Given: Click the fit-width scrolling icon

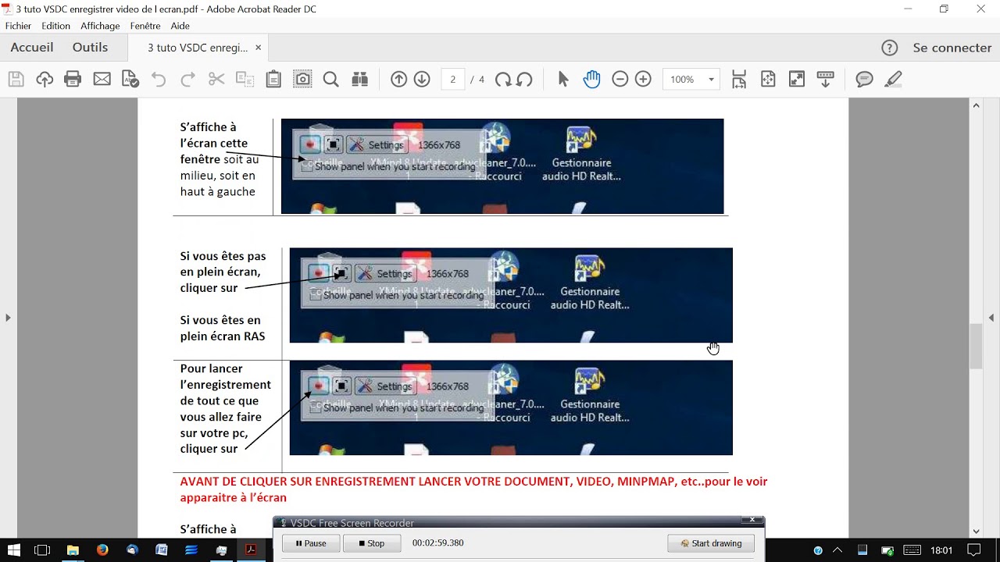Looking at the screenshot, I should click(739, 79).
